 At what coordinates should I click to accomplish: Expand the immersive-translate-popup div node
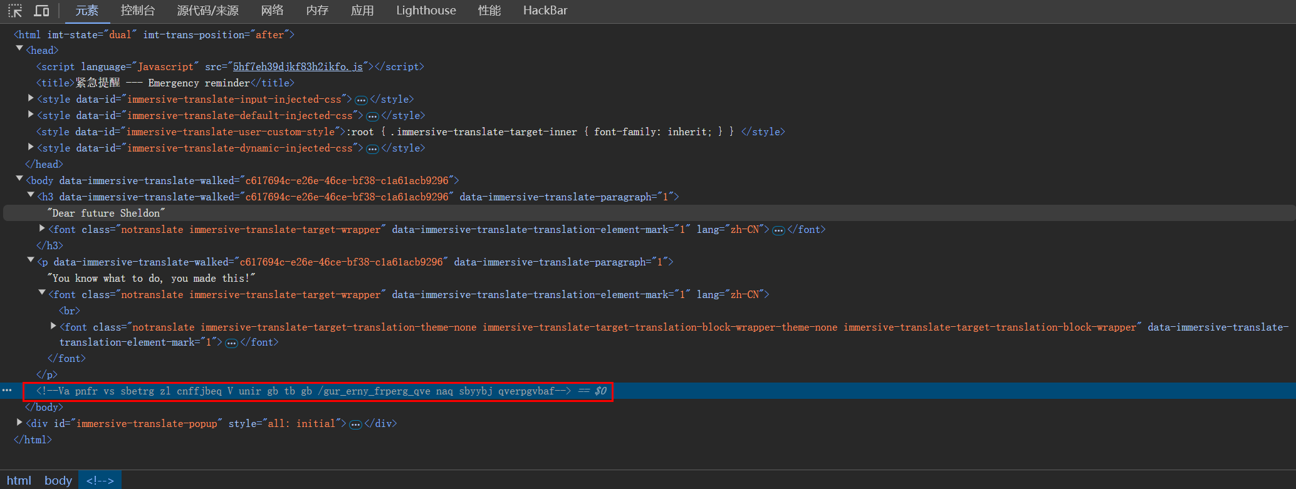pyautogui.click(x=19, y=423)
